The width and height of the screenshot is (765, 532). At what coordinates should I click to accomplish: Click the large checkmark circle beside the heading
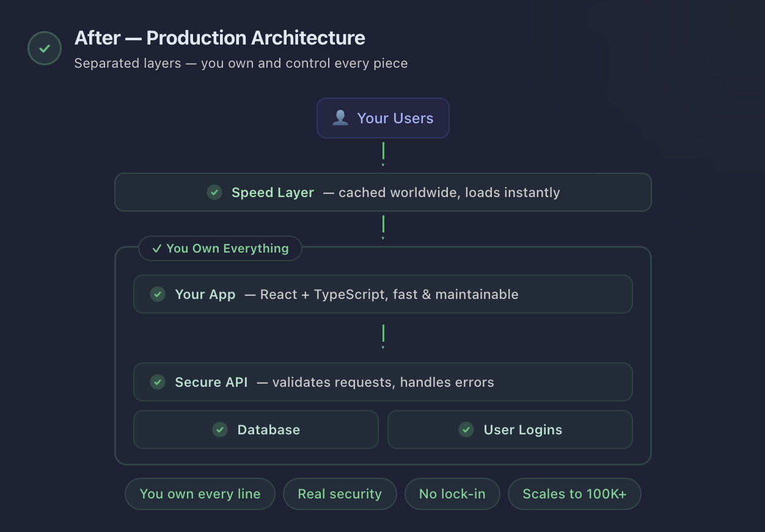tap(45, 48)
